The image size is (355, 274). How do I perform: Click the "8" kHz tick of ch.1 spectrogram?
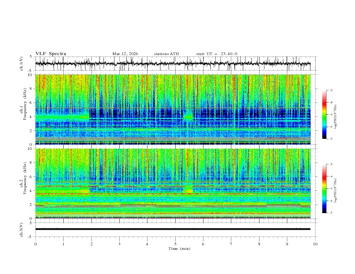[x=31, y=89]
